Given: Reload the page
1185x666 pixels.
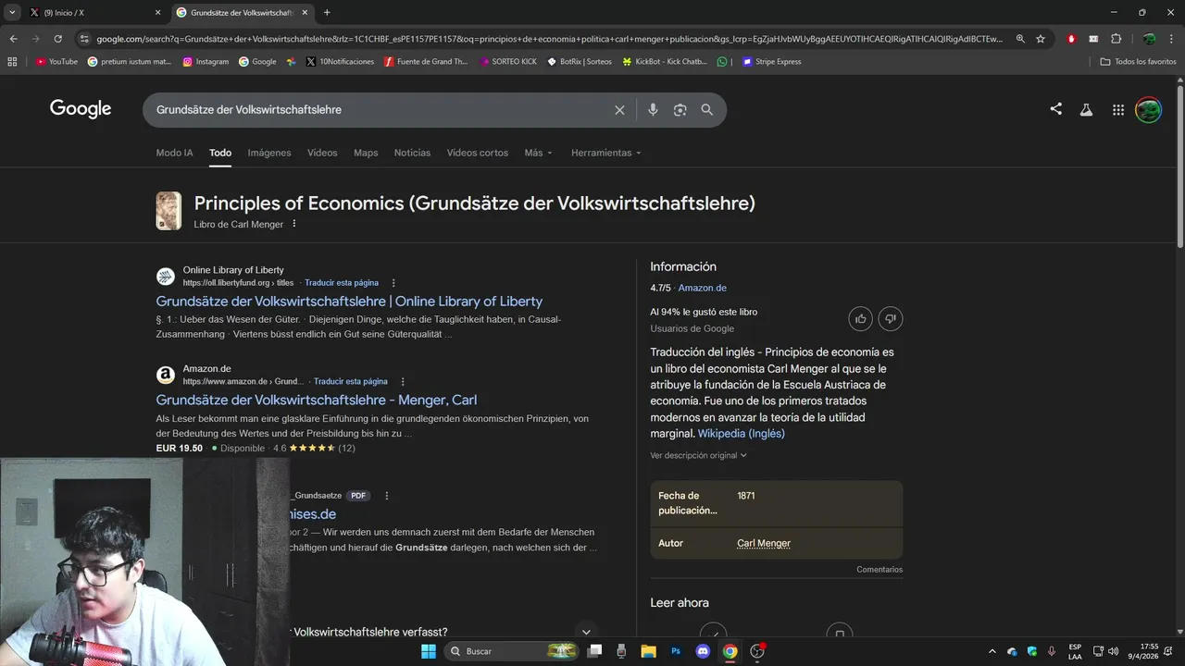Looking at the screenshot, I should [57, 39].
